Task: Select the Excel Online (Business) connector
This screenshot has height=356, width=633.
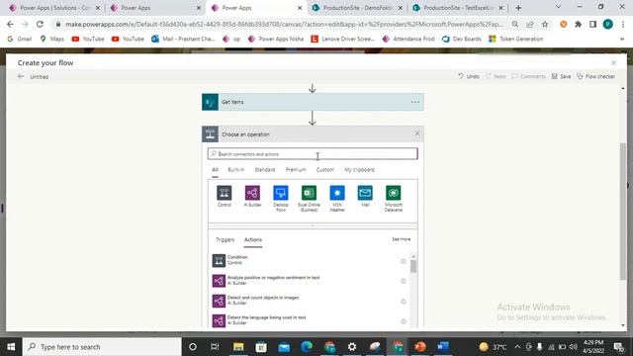Action: click(x=309, y=193)
